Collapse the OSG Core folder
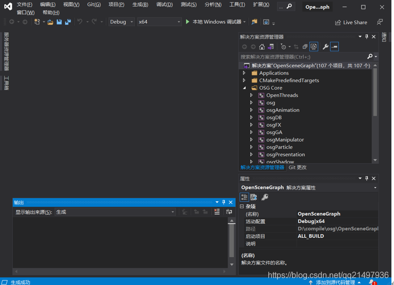 coord(244,88)
